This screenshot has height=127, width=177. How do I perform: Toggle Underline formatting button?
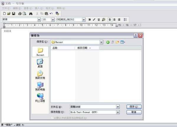coord(99,20)
